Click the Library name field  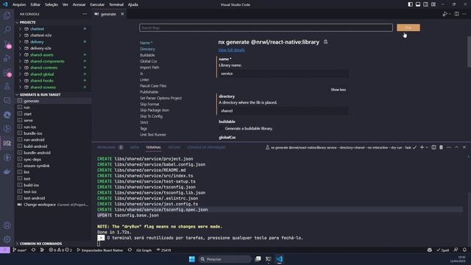(x=283, y=74)
